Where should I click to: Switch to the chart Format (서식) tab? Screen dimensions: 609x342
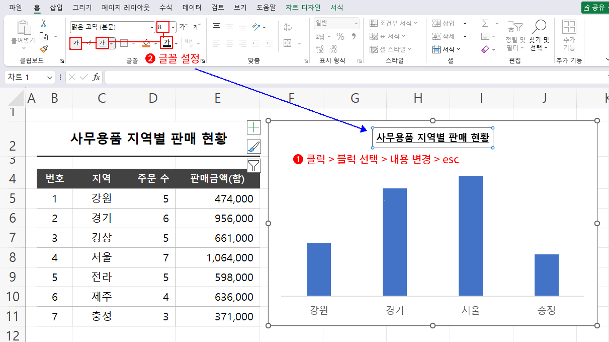tap(337, 8)
